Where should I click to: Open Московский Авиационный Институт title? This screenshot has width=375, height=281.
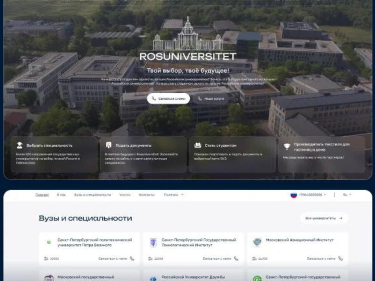300,240
